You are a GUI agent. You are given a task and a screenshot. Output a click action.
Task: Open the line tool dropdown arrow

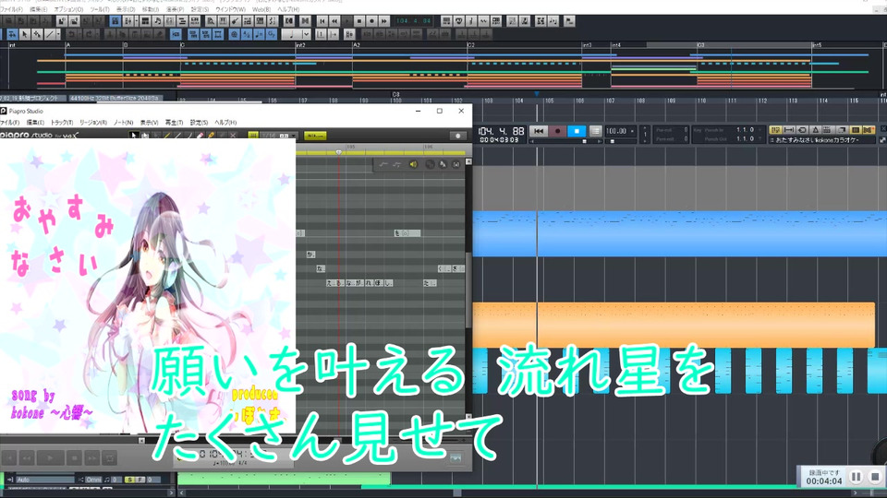[58, 34]
